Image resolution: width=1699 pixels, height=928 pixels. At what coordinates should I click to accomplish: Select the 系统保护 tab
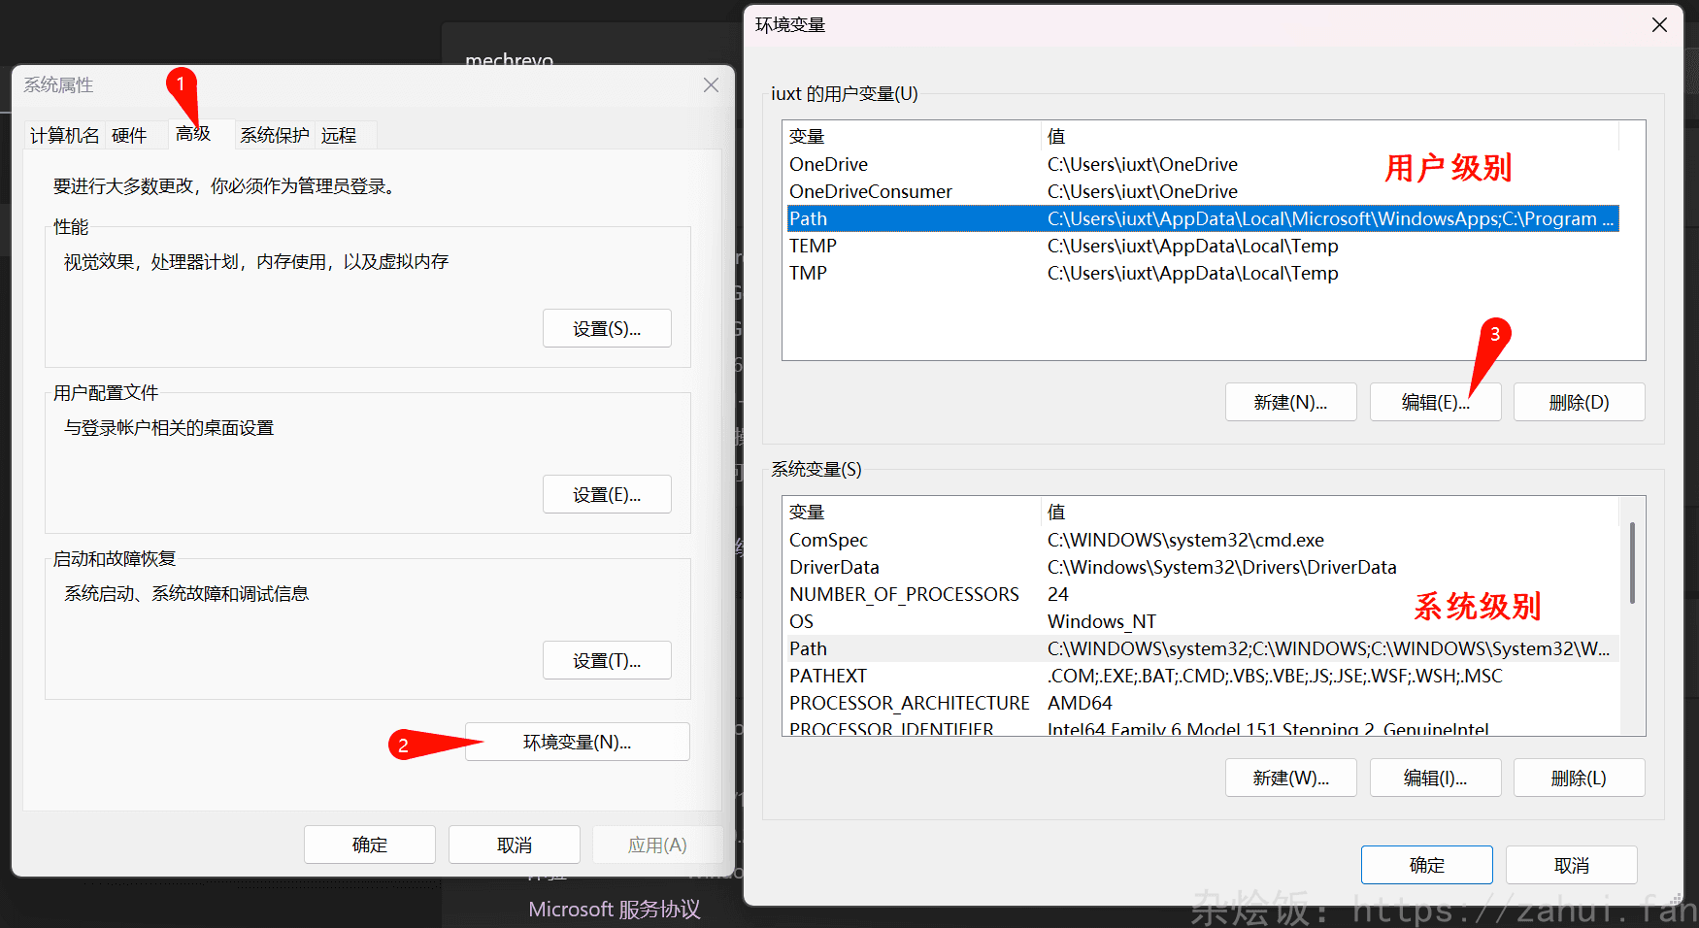tap(274, 136)
